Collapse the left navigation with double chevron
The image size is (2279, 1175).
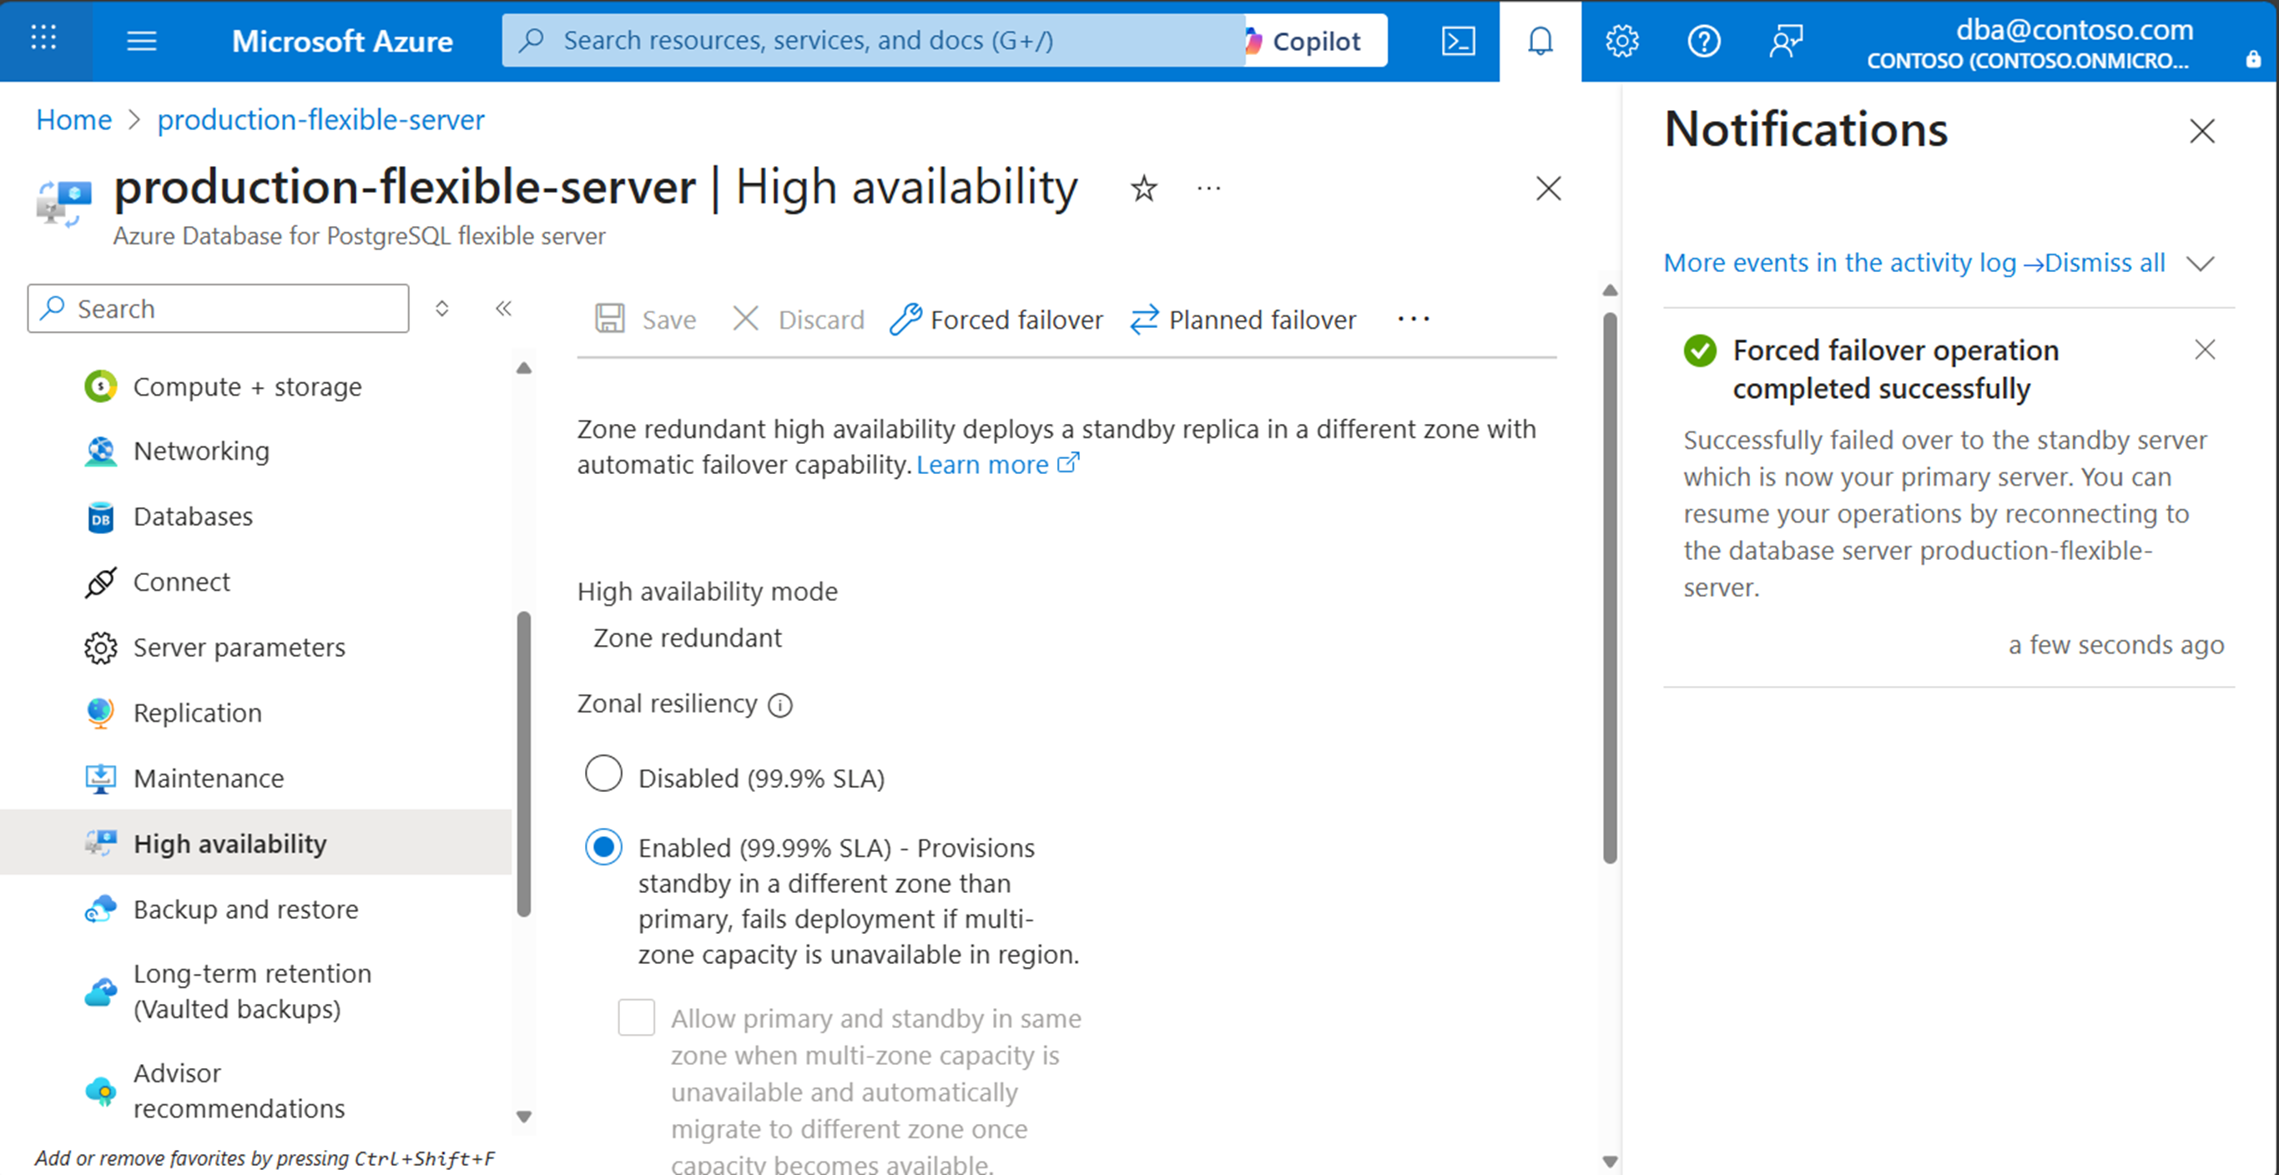pyautogui.click(x=503, y=308)
